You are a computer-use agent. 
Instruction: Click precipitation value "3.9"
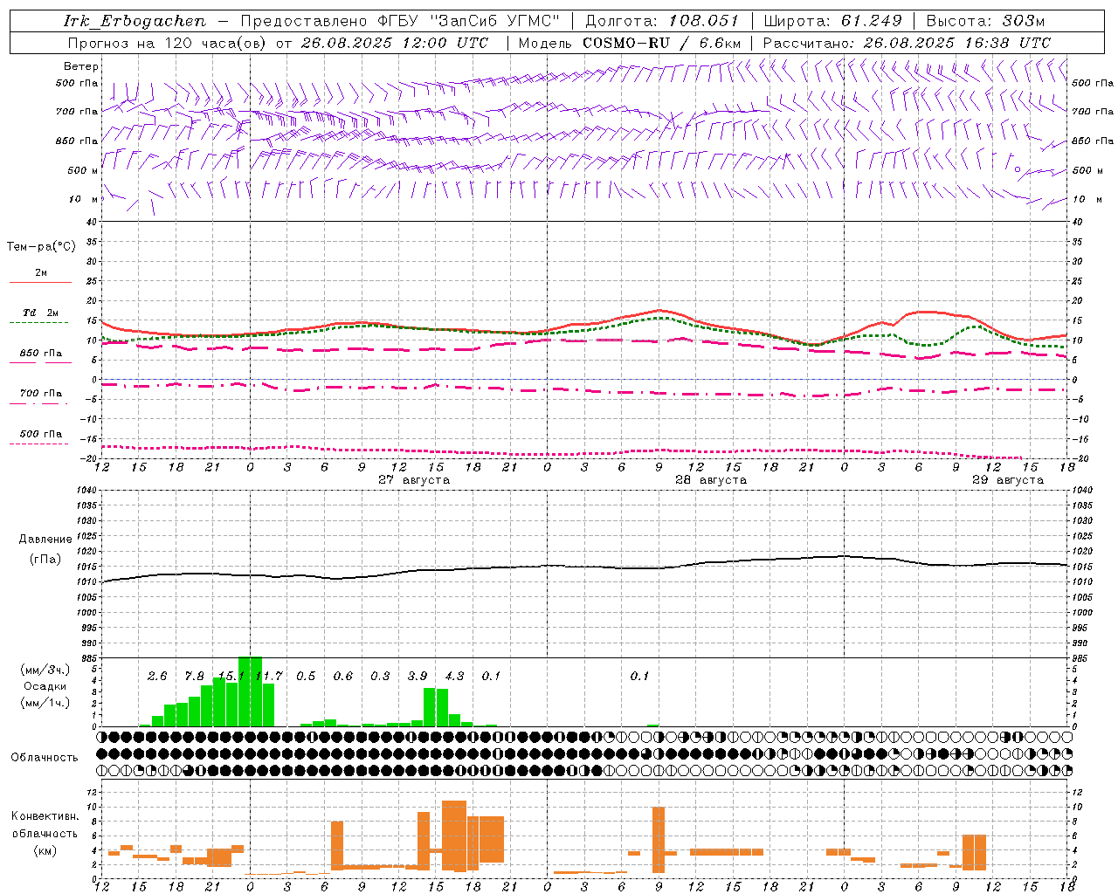(418, 677)
